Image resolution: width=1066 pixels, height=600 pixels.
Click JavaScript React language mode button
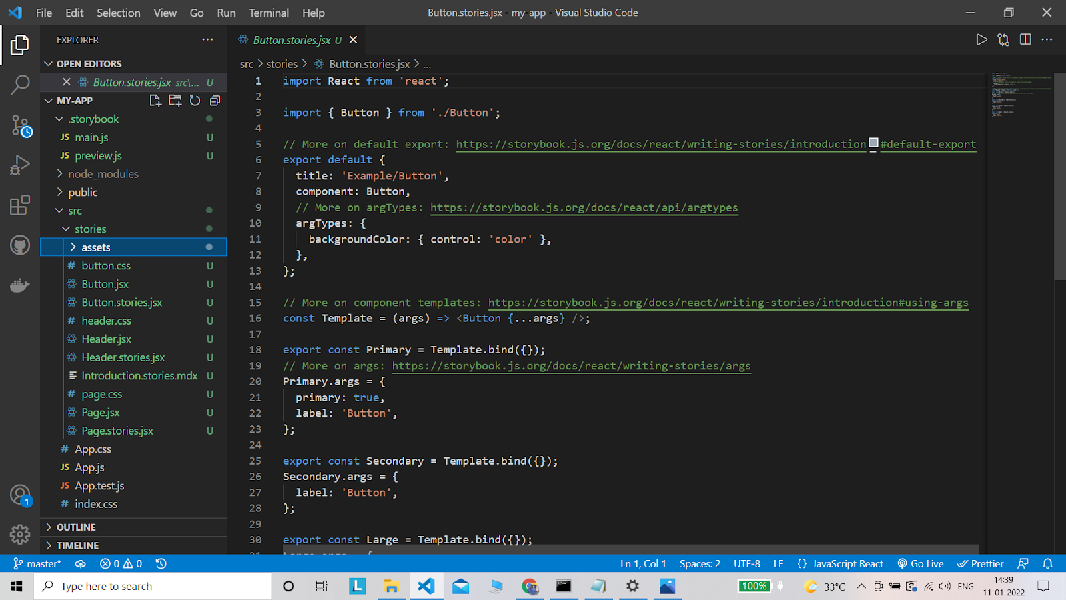840,564
